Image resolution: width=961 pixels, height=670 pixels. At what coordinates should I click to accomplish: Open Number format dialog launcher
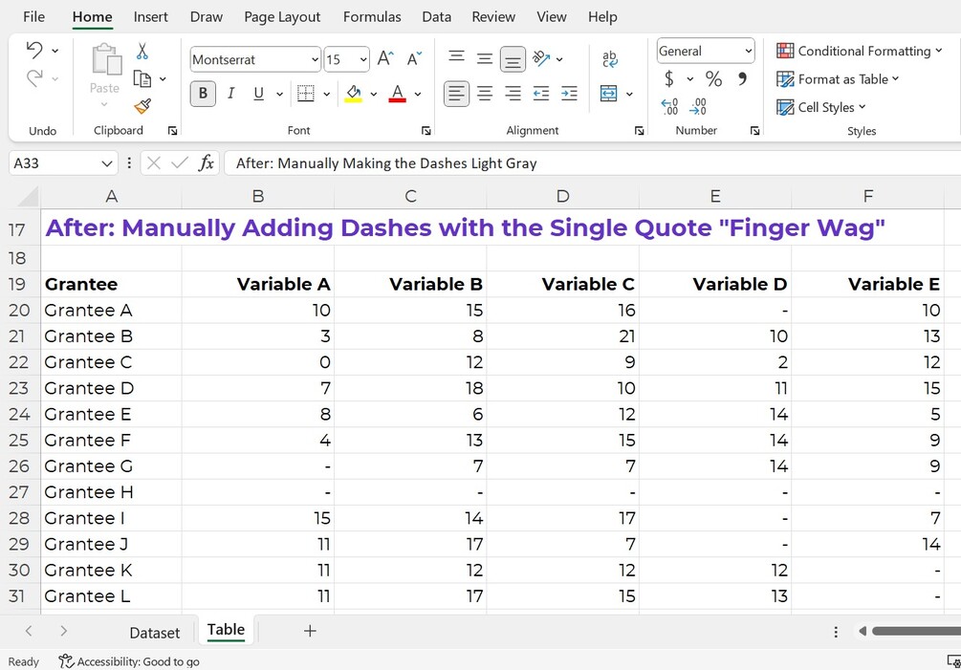[754, 130]
